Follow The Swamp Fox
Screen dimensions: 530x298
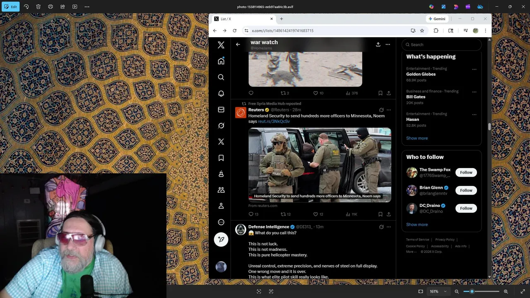pos(466,173)
